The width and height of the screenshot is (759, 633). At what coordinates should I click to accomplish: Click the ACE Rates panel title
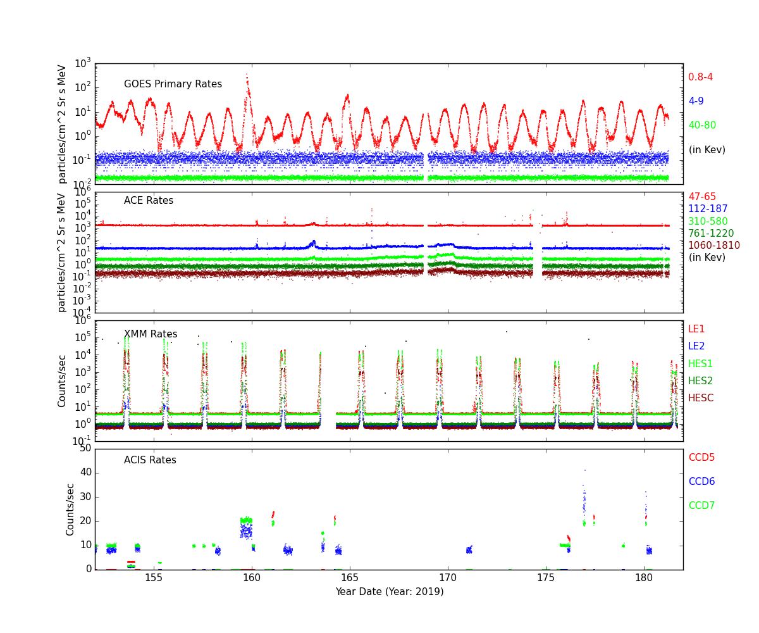[x=148, y=201]
